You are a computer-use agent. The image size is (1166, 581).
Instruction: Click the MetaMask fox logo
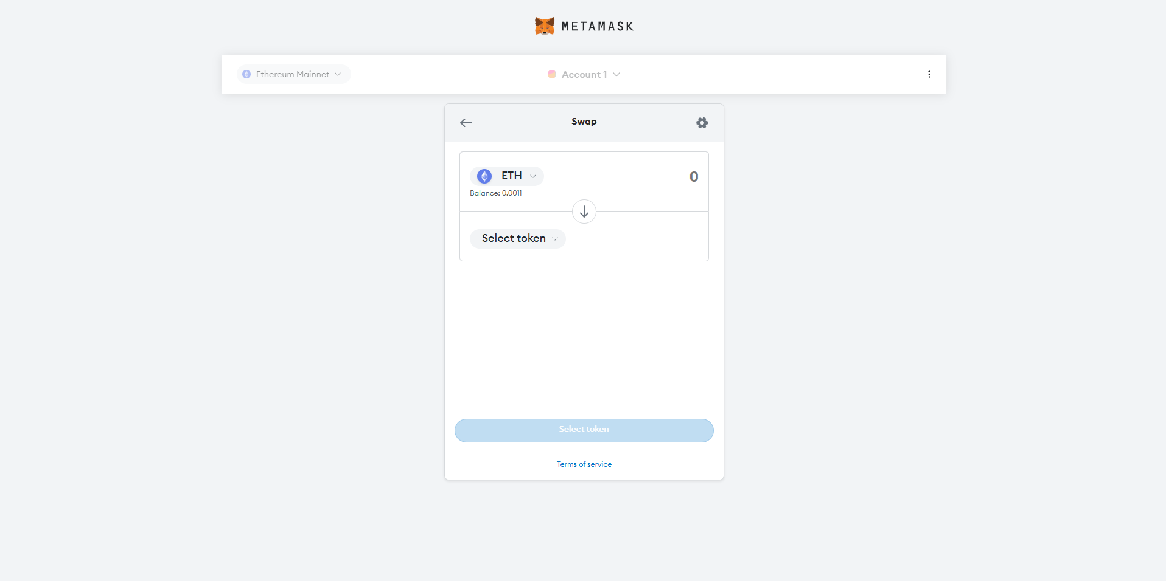coord(544,26)
